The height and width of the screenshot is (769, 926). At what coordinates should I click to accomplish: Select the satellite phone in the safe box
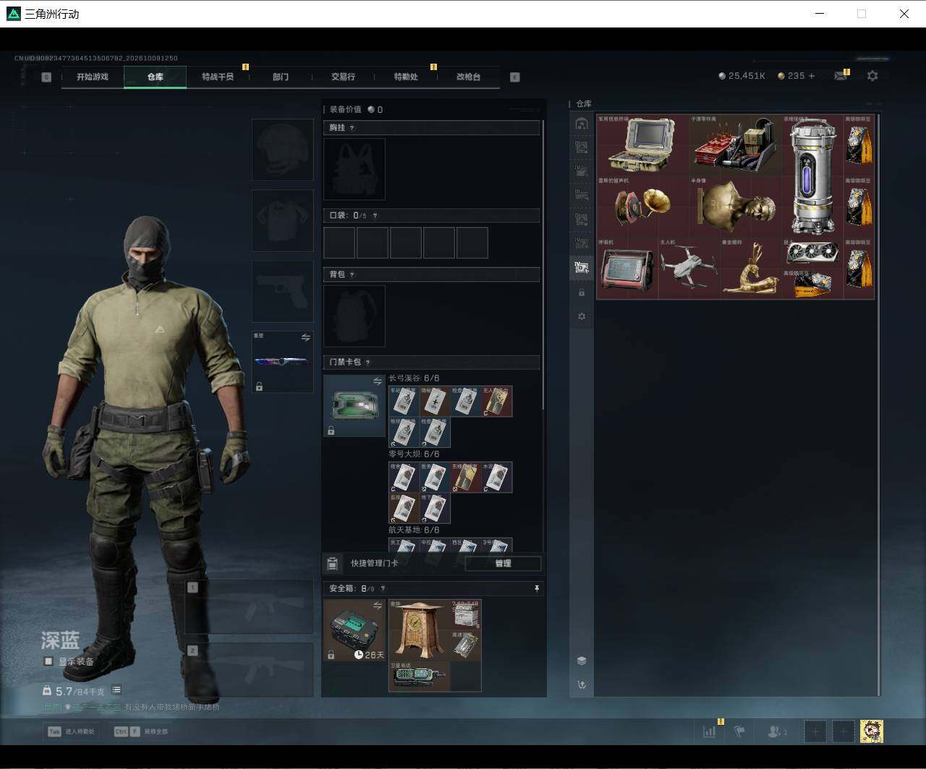click(x=419, y=676)
